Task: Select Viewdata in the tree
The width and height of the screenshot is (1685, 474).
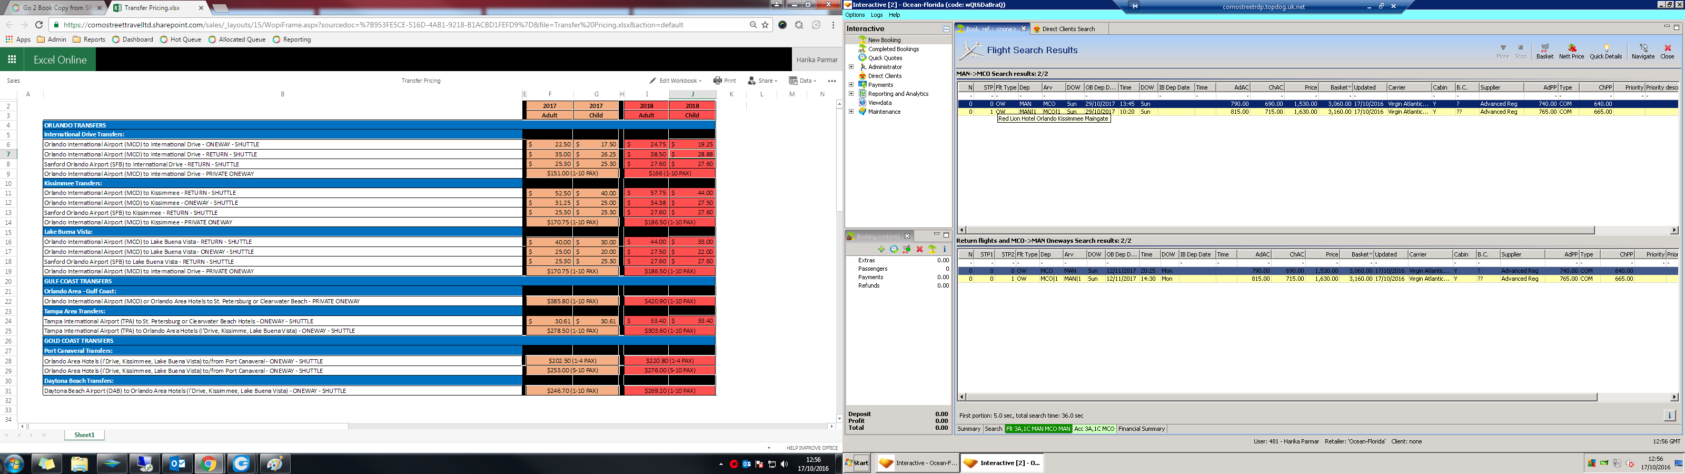Action: coord(880,103)
